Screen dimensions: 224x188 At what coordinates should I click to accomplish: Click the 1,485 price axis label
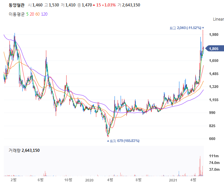coord(214,74)
